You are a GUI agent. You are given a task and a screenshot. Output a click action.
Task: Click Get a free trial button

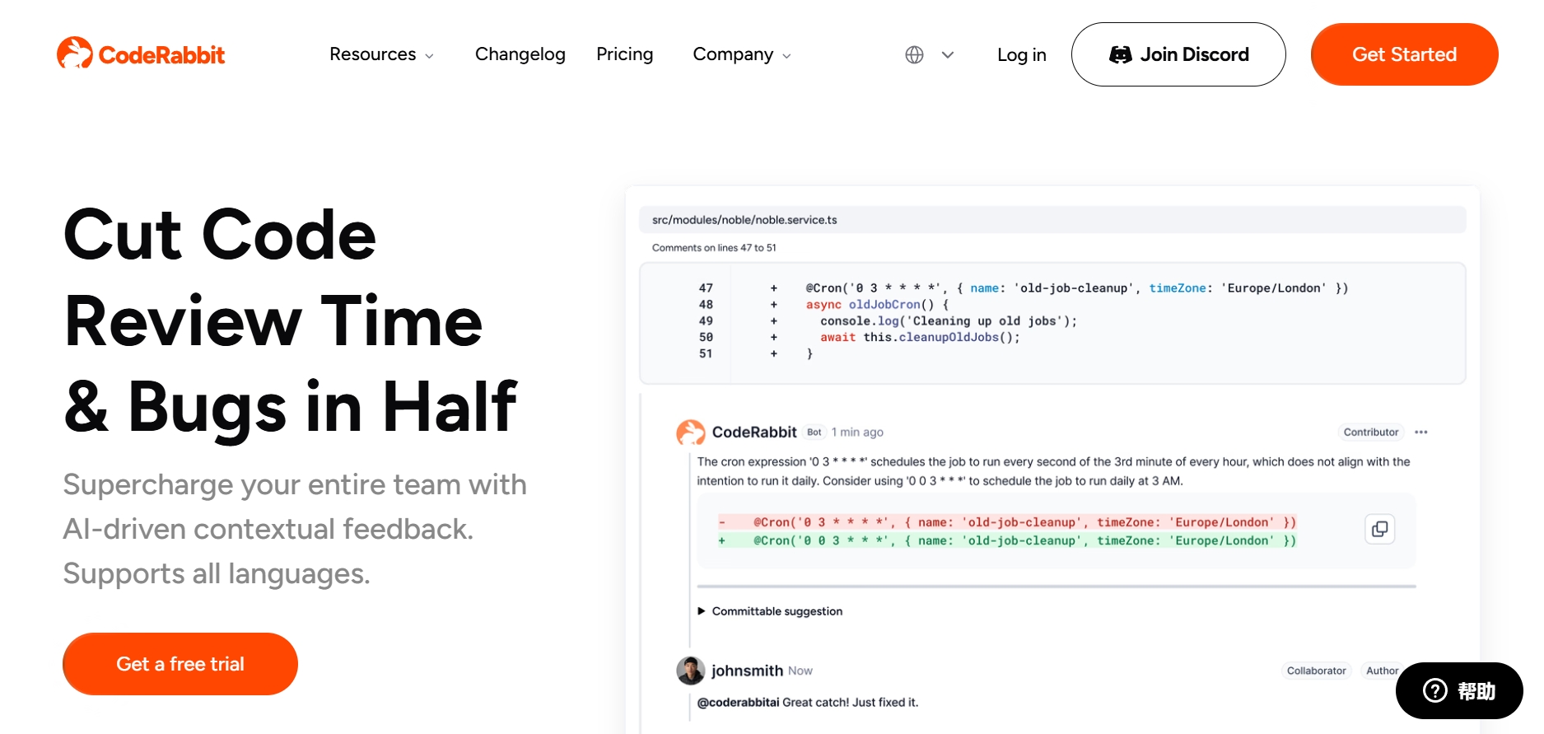tap(180, 664)
